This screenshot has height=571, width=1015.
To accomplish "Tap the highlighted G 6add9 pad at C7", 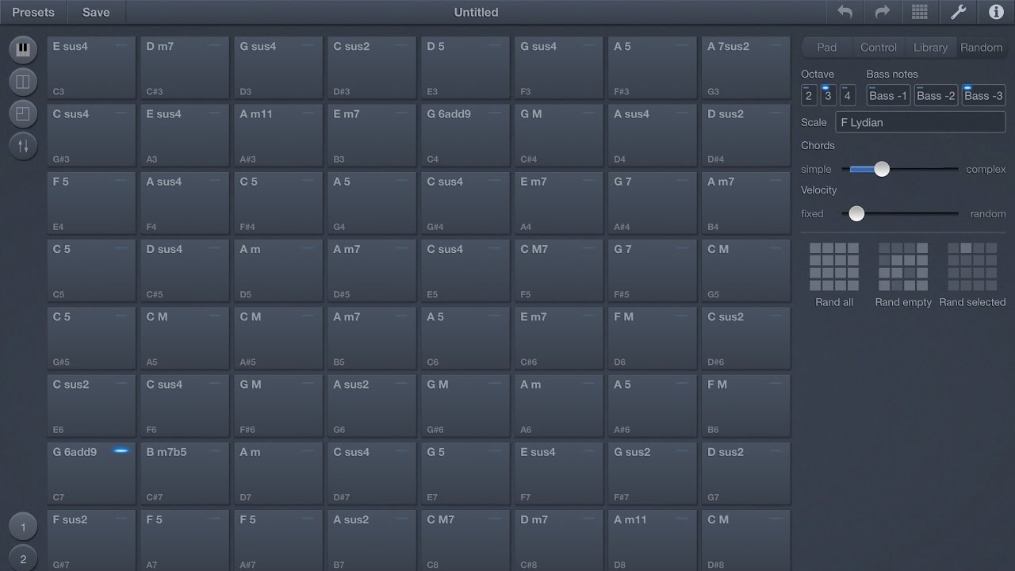I will pyautogui.click(x=91, y=473).
